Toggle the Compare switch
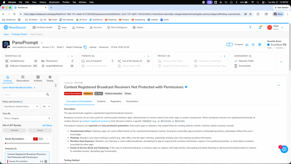 point(229,45)
